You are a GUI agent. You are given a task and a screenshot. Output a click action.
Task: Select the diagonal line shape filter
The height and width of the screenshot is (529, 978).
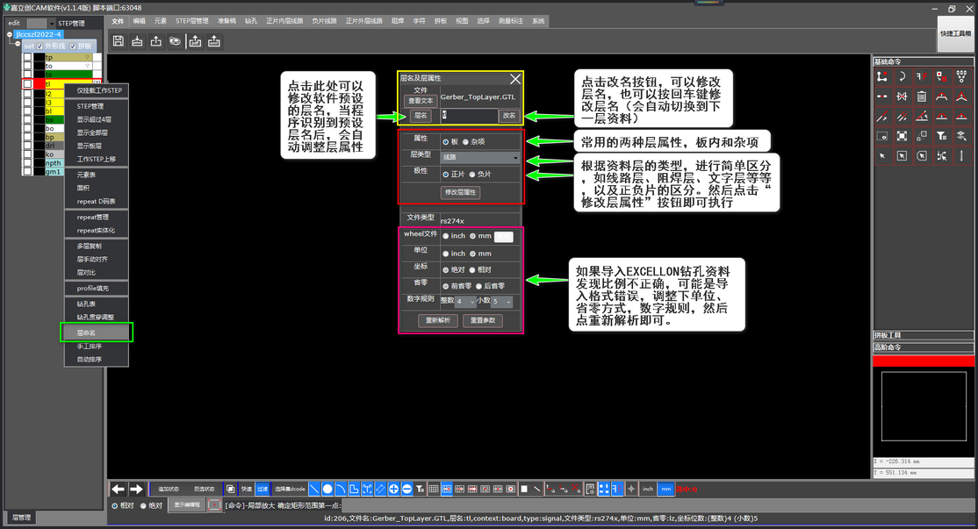[314, 490]
